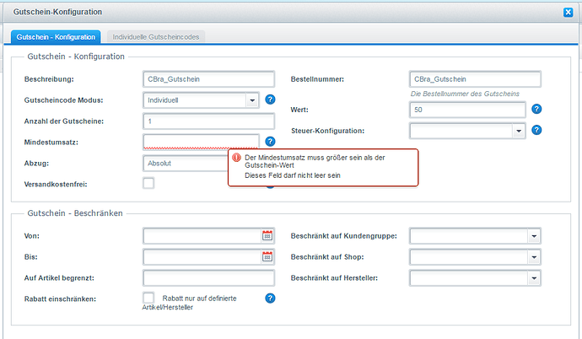The width and height of the screenshot is (582, 339).
Task: Open help icon beside Gutscheincode Modus
Action: point(270,100)
